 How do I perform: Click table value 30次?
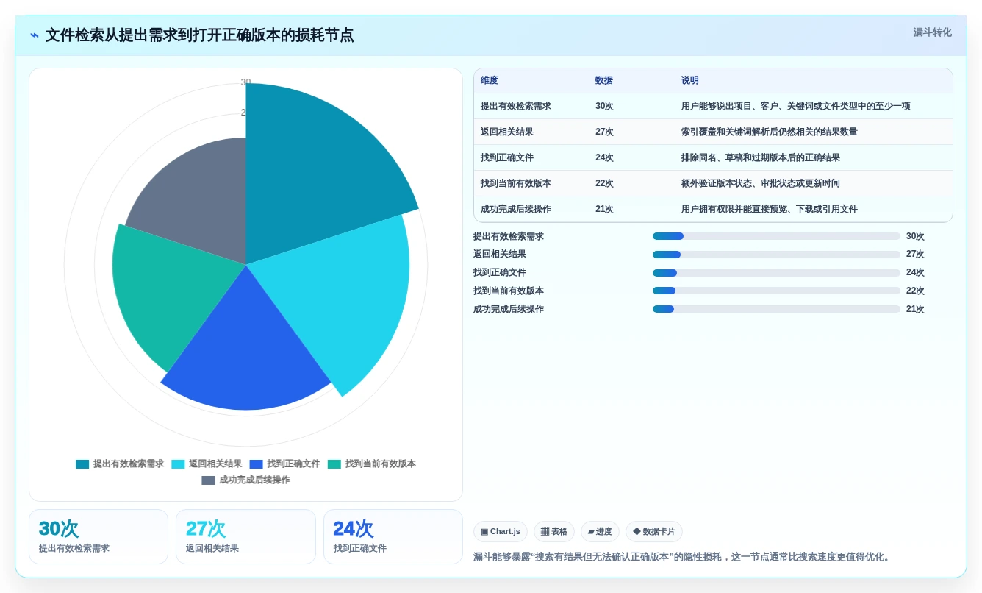(x=604, y=106)
